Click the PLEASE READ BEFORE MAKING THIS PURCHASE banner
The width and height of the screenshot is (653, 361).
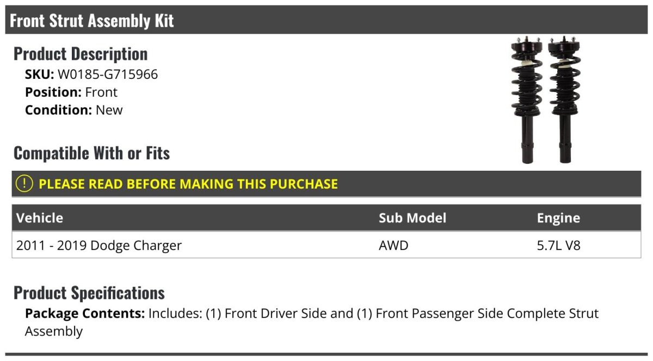[x=188, y=184]
